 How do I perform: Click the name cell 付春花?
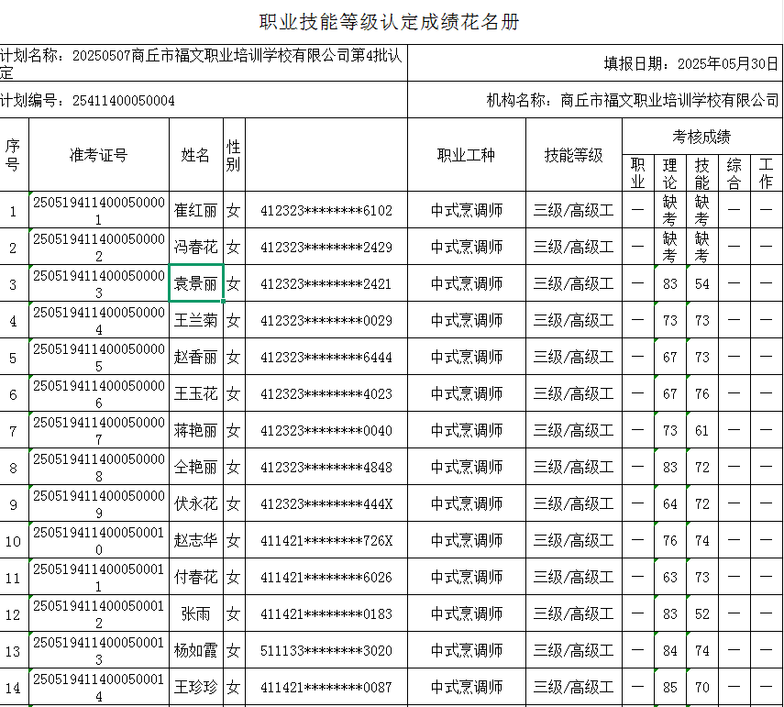click(196, 577)
